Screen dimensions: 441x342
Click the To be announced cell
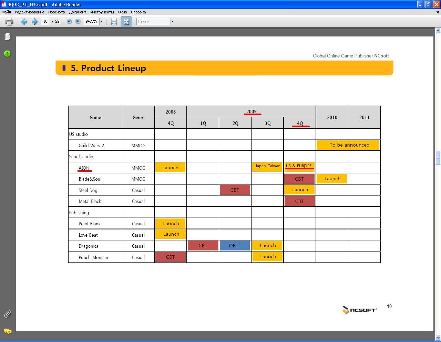(x=348, y=145)
